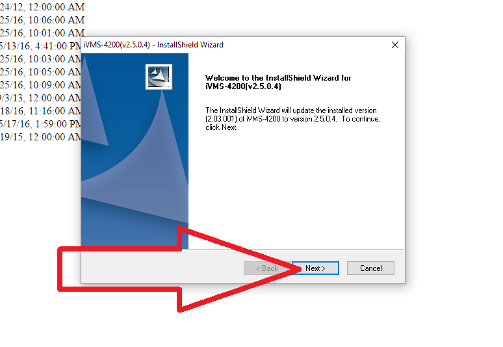Cancel the iVMS-4200 installation
This screenshot has height=347, width=503.
coord(370,268)
